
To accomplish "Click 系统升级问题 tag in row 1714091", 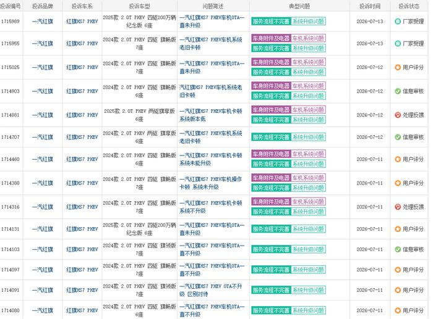I will (x=308, y=290).
